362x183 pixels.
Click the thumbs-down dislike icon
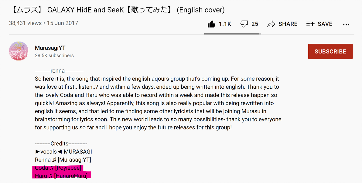tap(244, 24)
